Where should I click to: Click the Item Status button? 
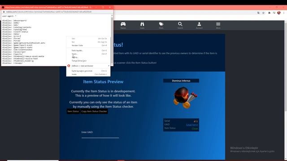click(73, 111)
